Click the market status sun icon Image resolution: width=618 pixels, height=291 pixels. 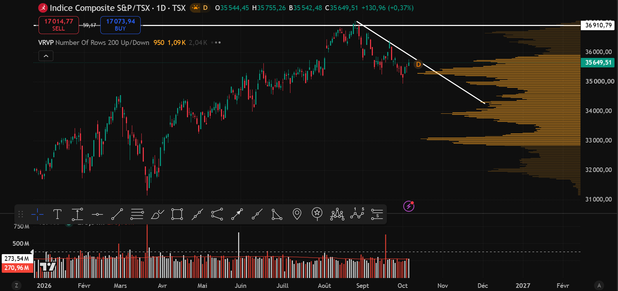195,8
